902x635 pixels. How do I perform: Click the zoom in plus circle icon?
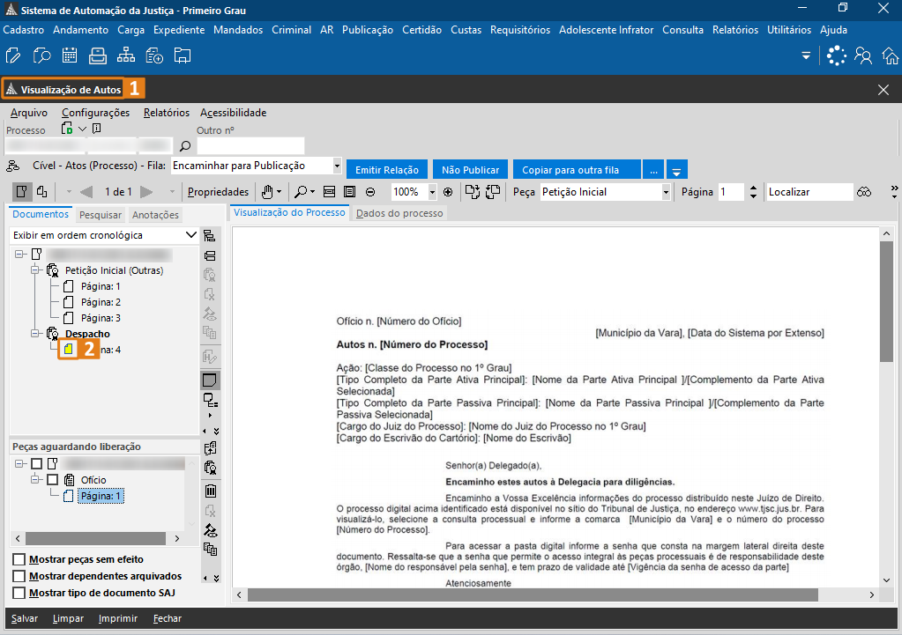pos(448,192)
